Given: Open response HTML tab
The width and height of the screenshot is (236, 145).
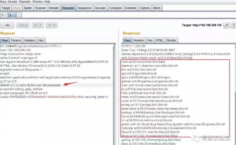Looking at the screenshot, I should click(159, 40).
